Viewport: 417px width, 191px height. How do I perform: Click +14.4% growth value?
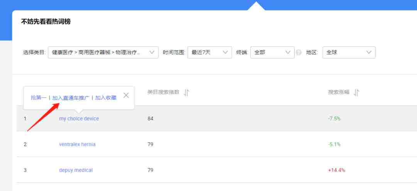(x=337, y=170)
